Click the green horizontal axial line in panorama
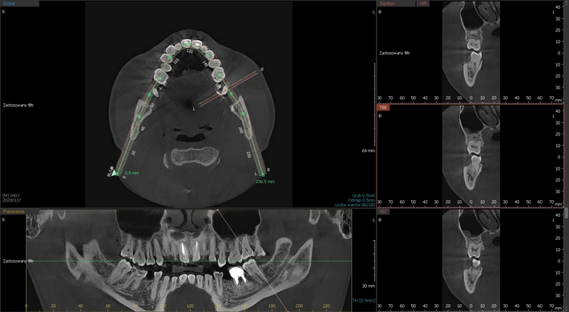Screen dimensions: 569x312 (x=188, y=262)
